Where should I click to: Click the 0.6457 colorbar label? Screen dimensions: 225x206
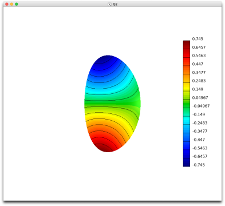point(199,47)
